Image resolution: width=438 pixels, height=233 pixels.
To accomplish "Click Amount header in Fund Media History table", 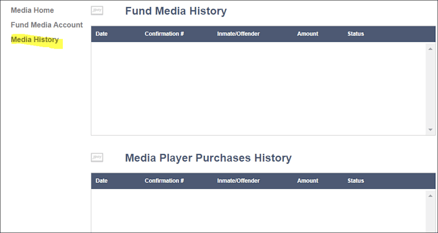I will [x=307, y=34].
